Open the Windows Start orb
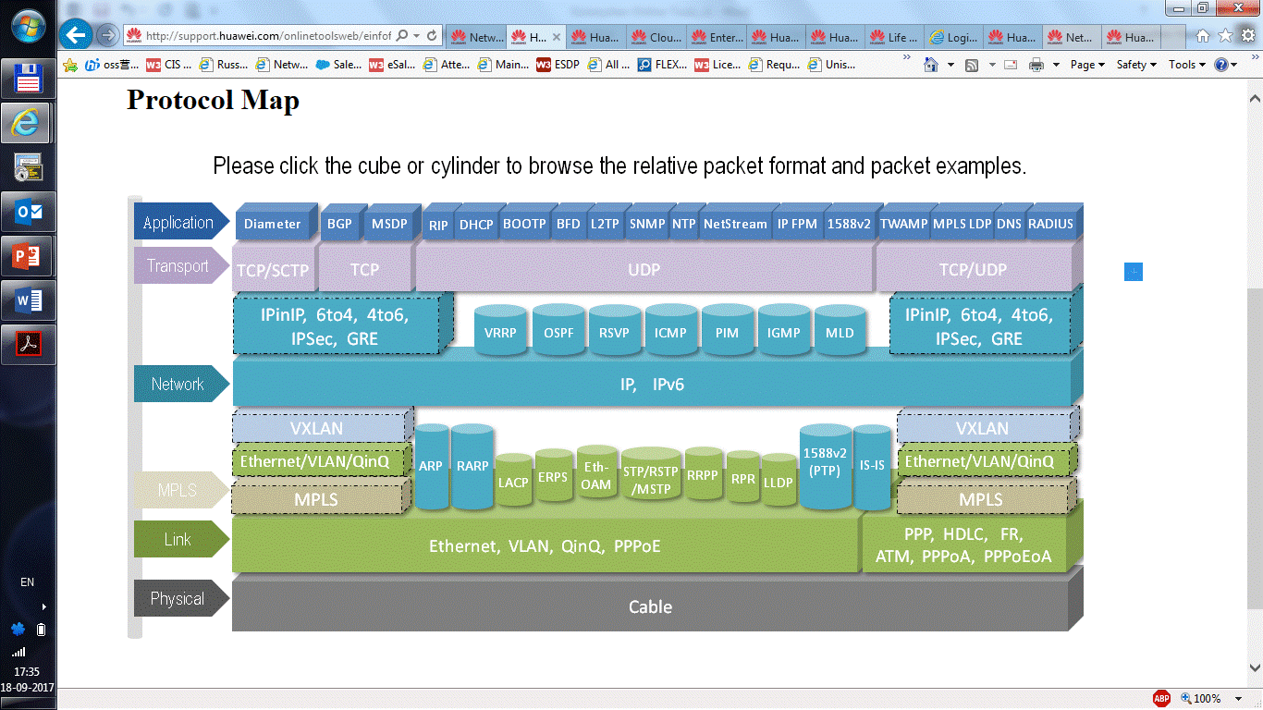 [x=28, y=25]
